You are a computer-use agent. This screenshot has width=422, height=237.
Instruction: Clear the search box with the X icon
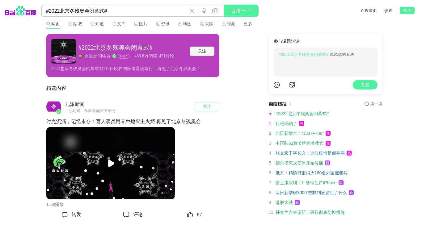(x=192, y=11)
